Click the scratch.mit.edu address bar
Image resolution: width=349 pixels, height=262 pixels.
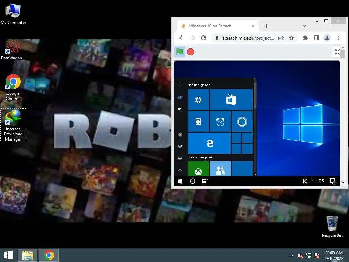(248, 38)
